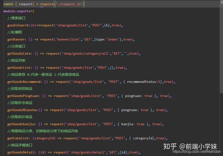The height and width of the screenshot is (156, 223).
Task: Click the 'shop/goods/detail' string
Action: pos(88,153)
